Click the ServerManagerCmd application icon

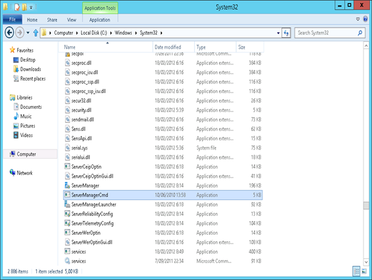[67, 195]
